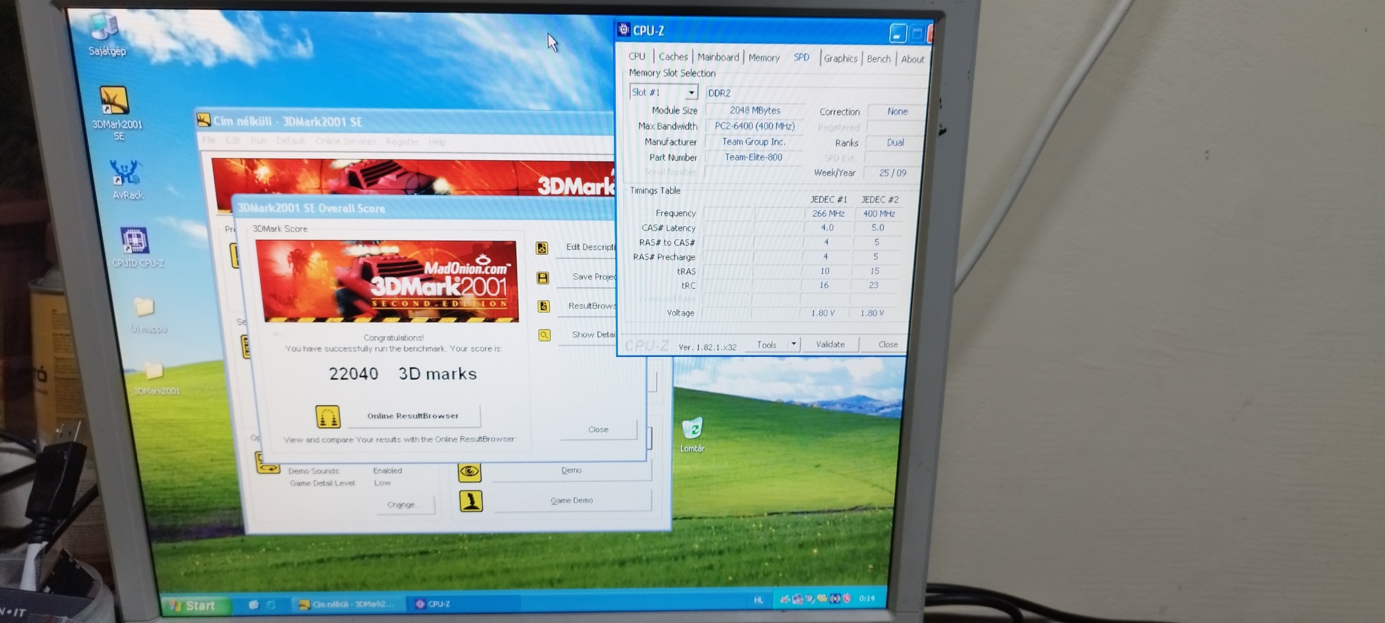Select the SPD tab in CPU-Z
Viewport: 1385px width, 623px height.
pos(801,57)
